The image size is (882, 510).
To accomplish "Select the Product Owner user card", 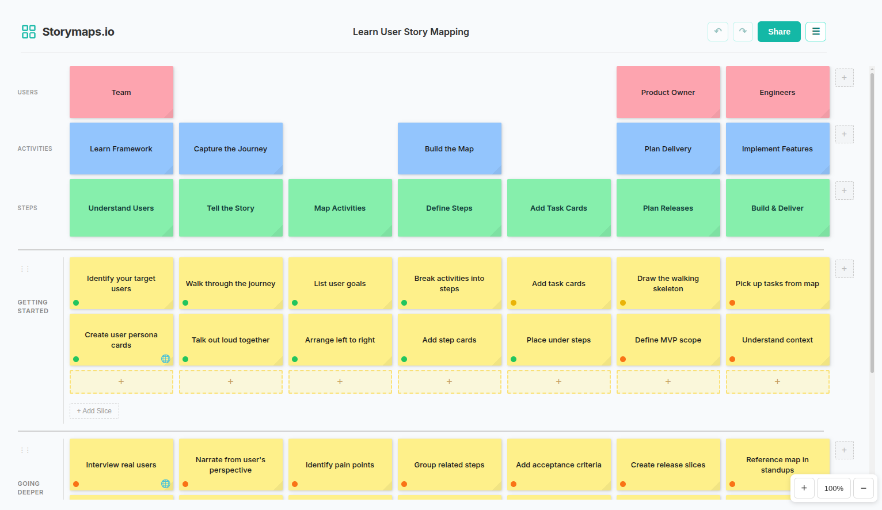I will pyautogui.click(x=668, y=92).
